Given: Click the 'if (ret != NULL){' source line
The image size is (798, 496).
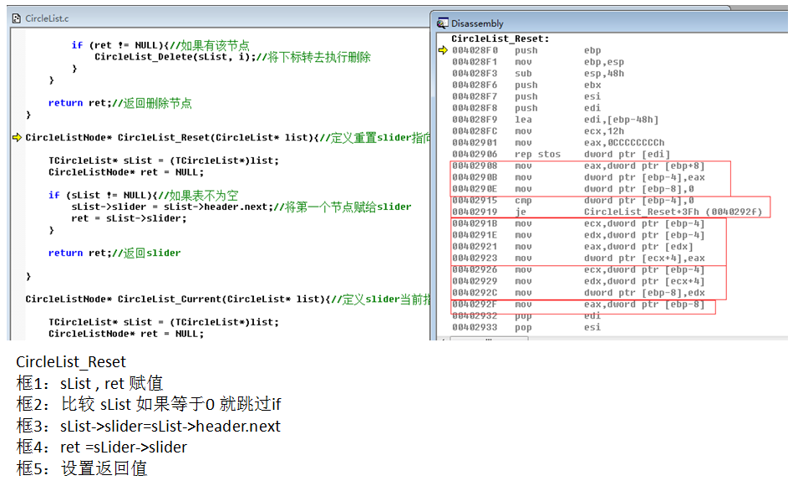Looking at the screenshot, I should pyautogui.click(x=160, y=45).
